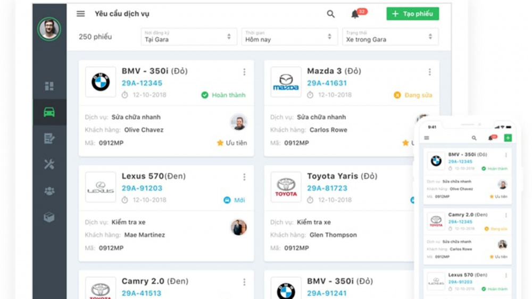
Task: Open the customers group icon in sidebar
Action: pos(49,191)
